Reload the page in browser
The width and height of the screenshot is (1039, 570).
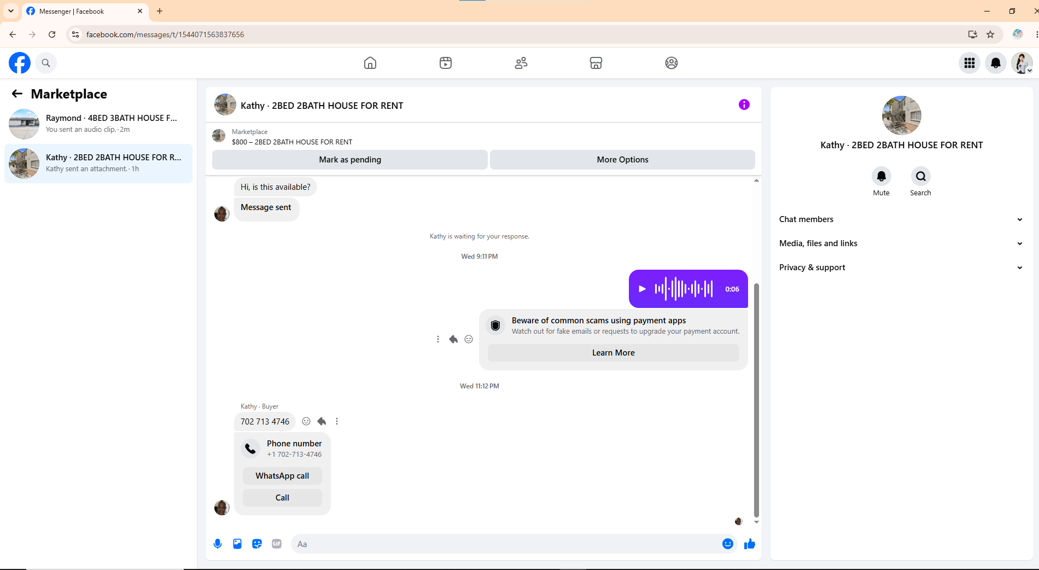coord(52,34)
